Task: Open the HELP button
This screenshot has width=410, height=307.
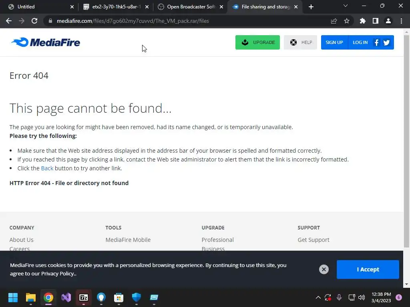Action: [x=300, y=42]
